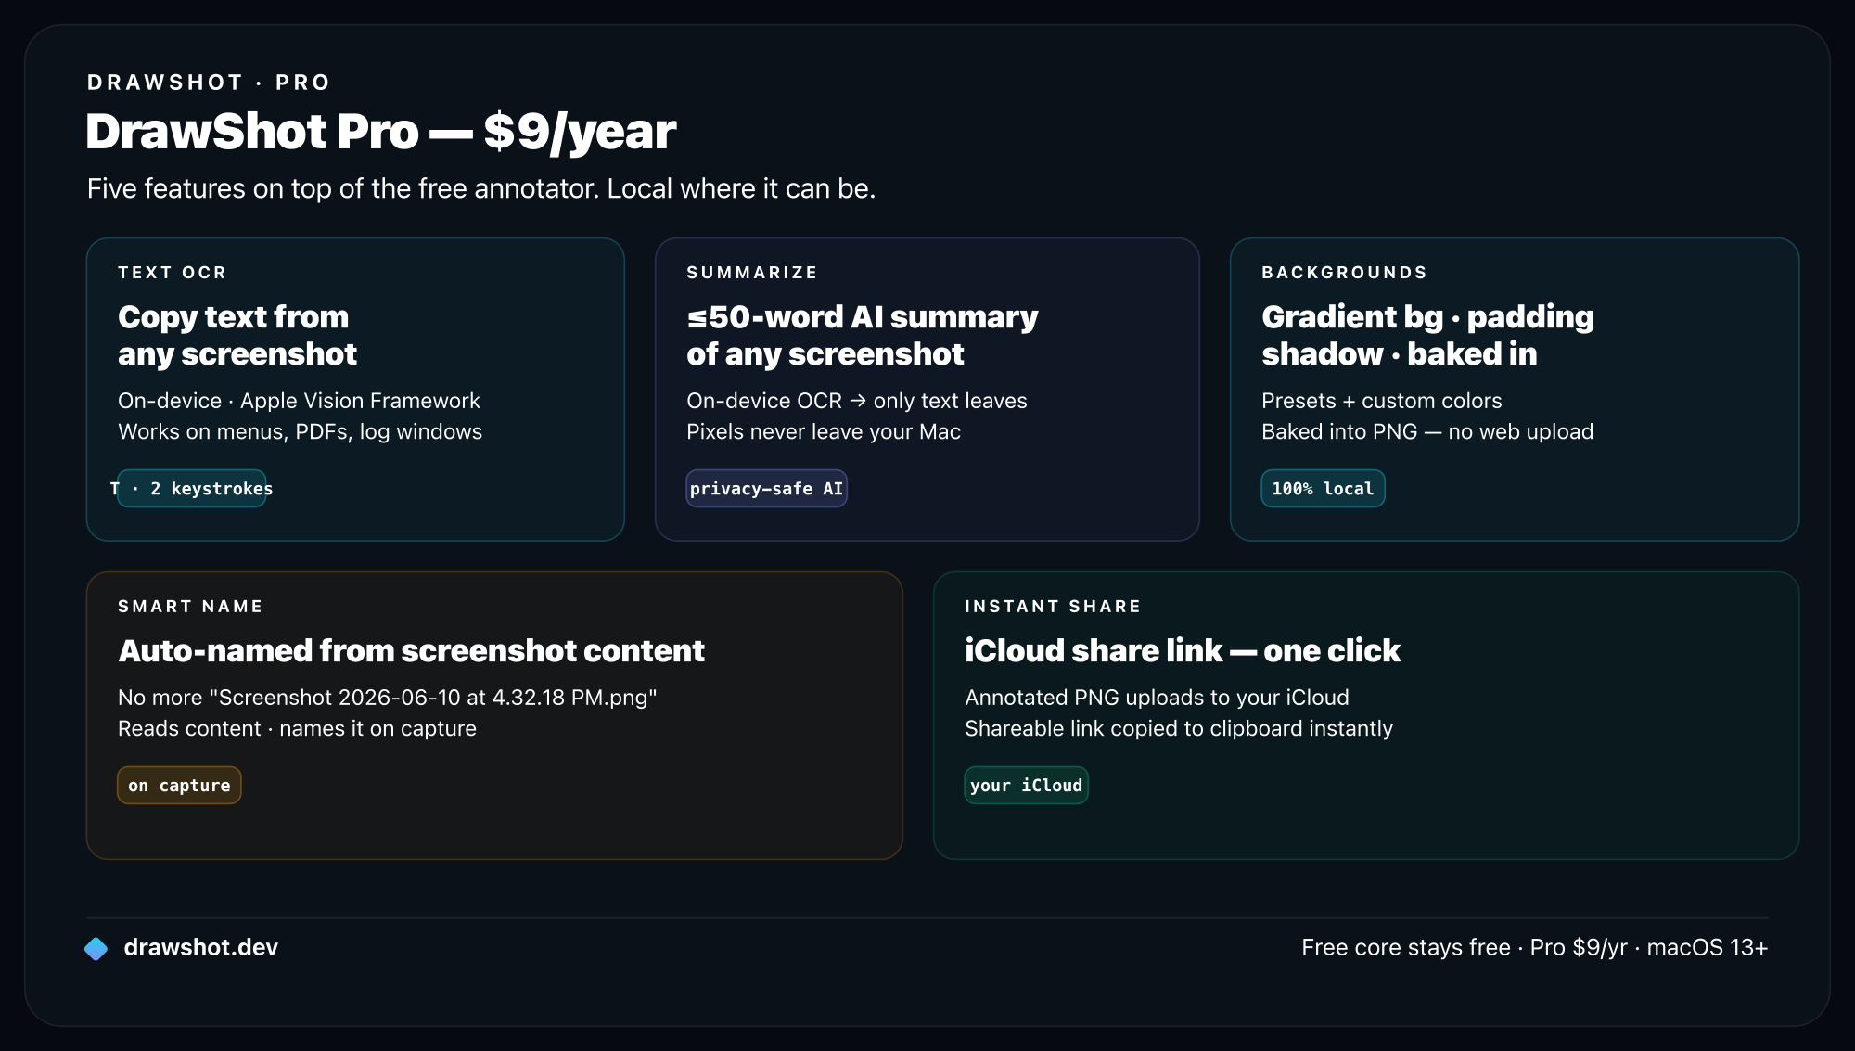
Task: Click 'Copy text from any screenshot' heading
Action: pyautogui.click(x=237, y=335)
